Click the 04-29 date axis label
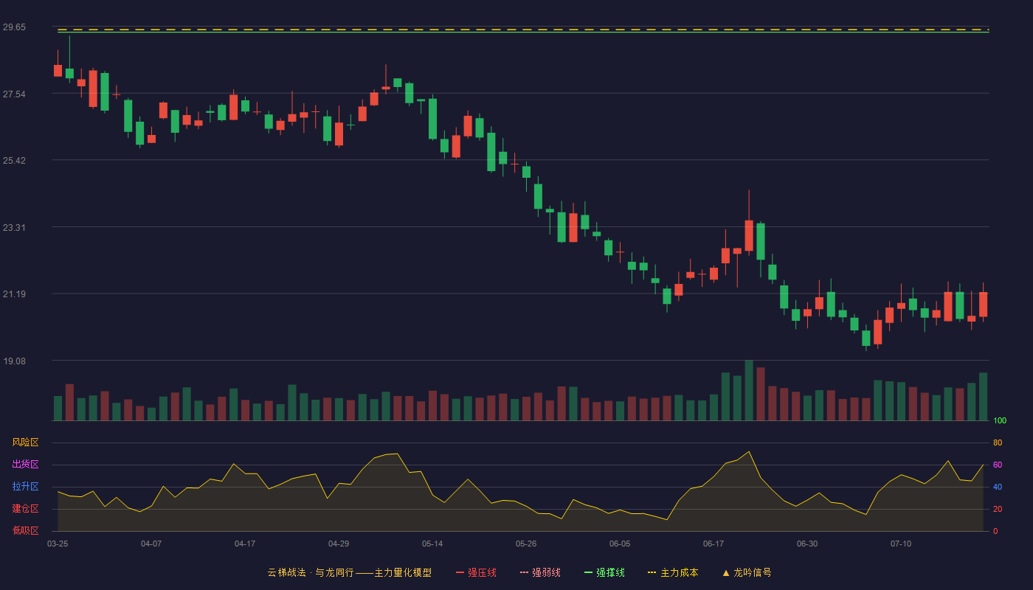1033x590 pixels. 339,544
